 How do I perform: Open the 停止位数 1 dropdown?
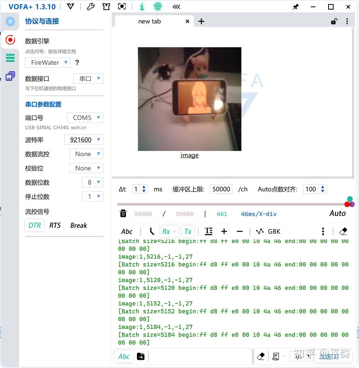coord(93,197)
